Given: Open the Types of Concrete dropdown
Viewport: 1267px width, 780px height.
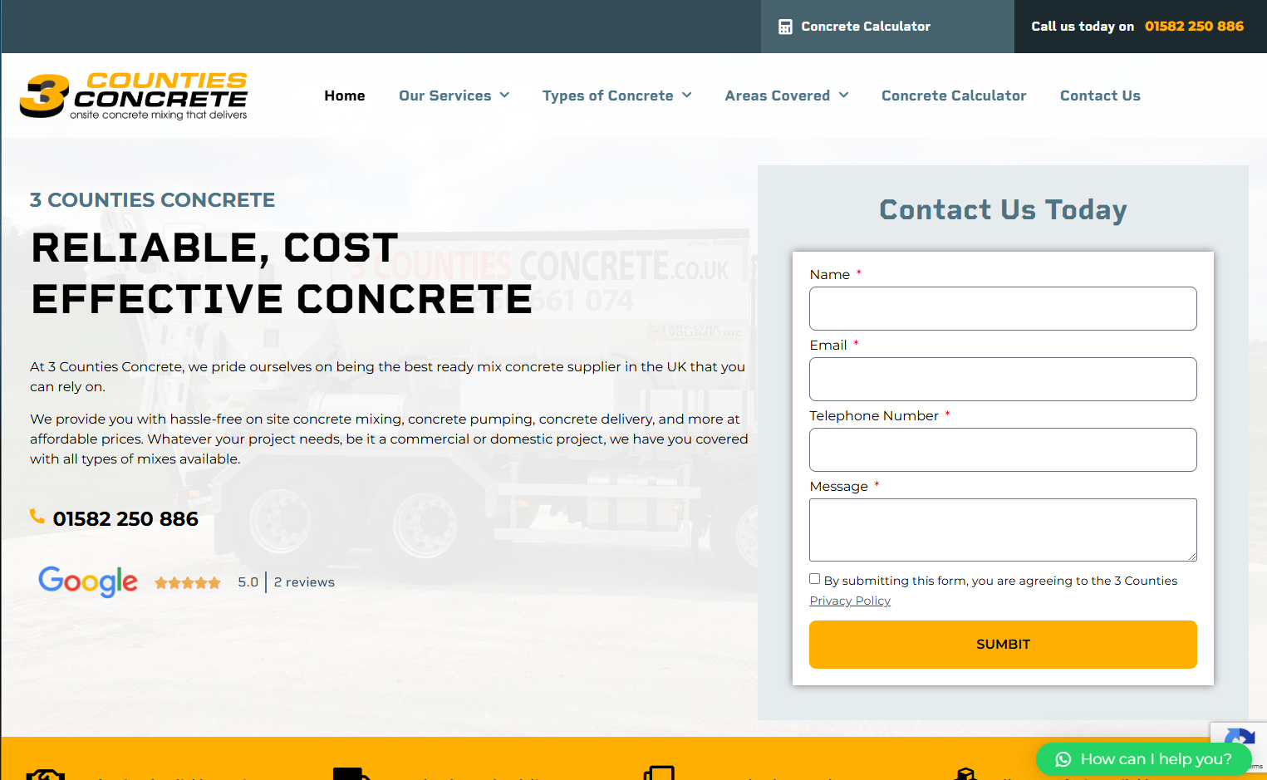Looking at the screenshot, I should [x=616, y=96].
